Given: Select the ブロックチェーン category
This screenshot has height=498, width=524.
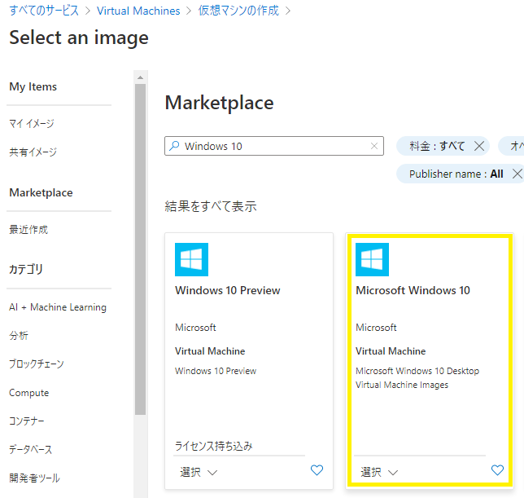Looking at the screenshot, I should pyautogui.click(x=36, y=364).
